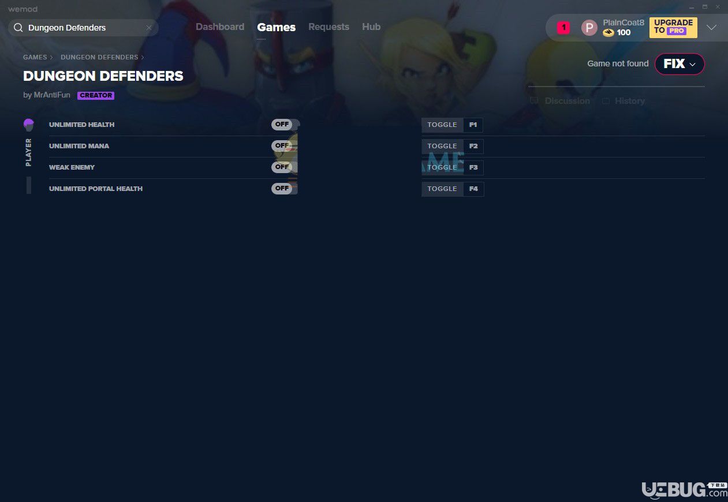The width and height of the screenshot is (728, 502).
Task: Open the red notification badge
Action: [563, 28]
